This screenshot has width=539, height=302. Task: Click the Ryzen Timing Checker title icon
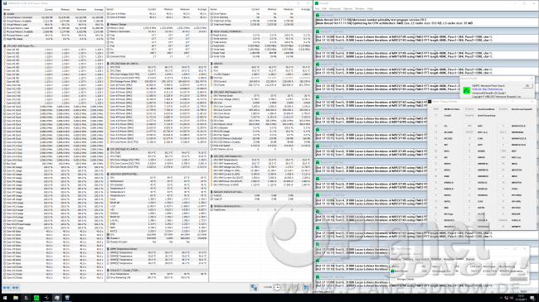pos(430,102)
